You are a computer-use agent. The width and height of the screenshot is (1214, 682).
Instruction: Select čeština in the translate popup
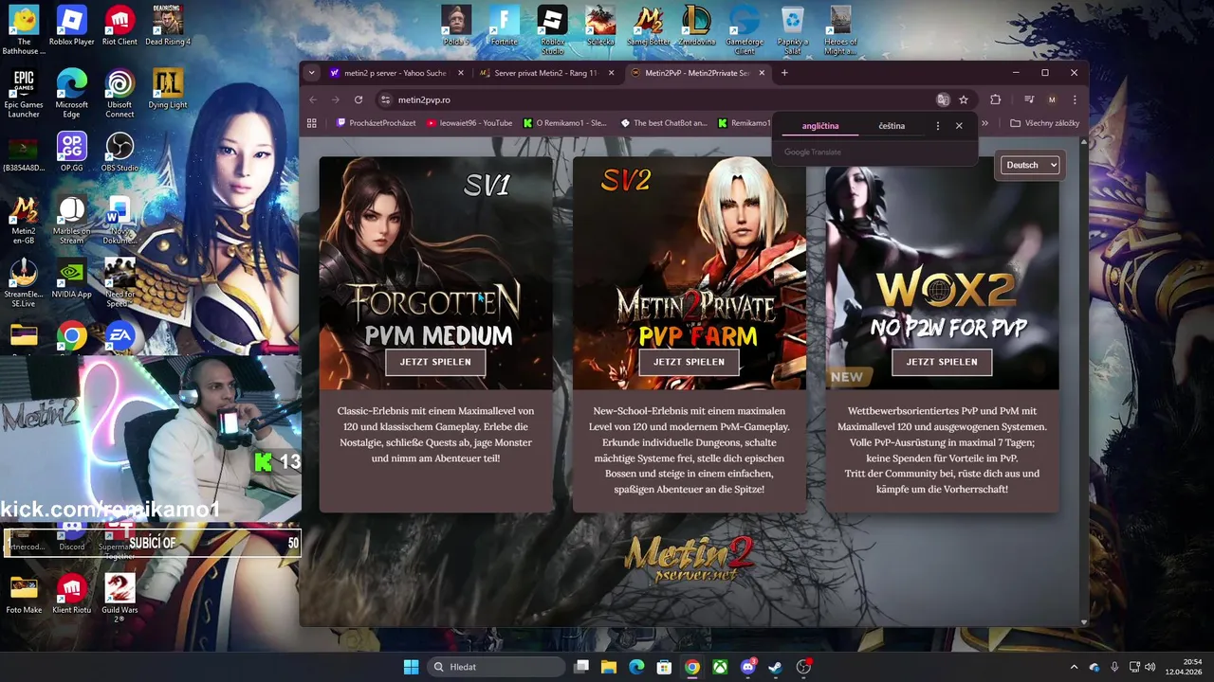(892, 125)
